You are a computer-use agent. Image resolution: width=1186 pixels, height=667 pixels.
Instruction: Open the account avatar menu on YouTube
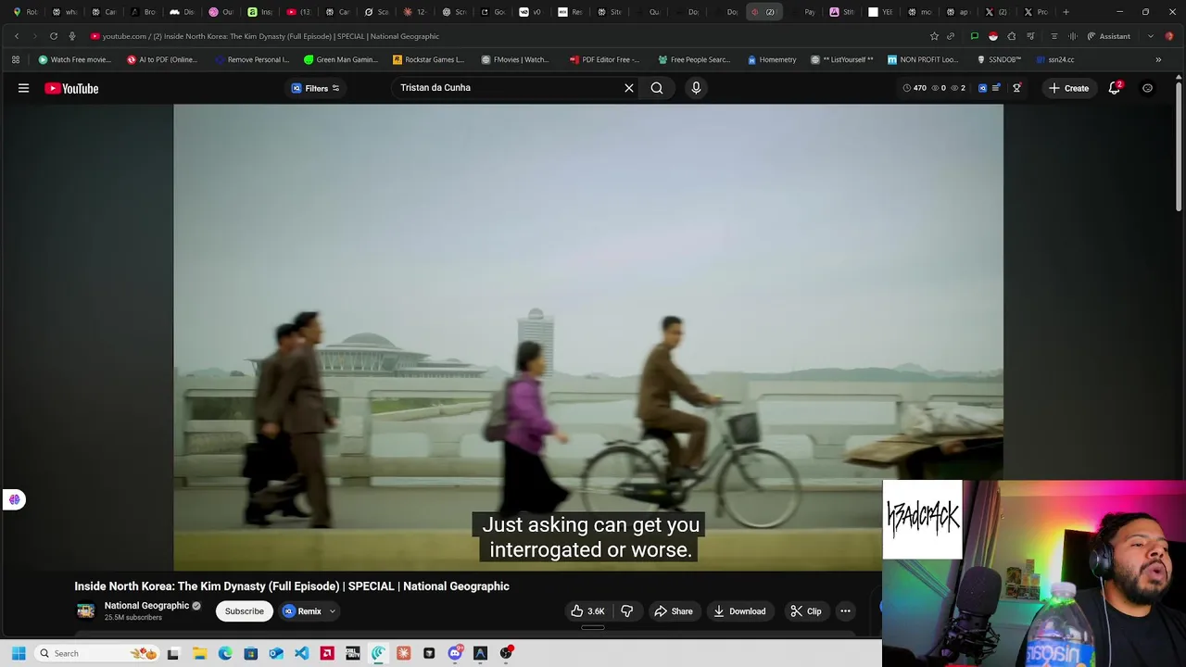coord(1147,88)
